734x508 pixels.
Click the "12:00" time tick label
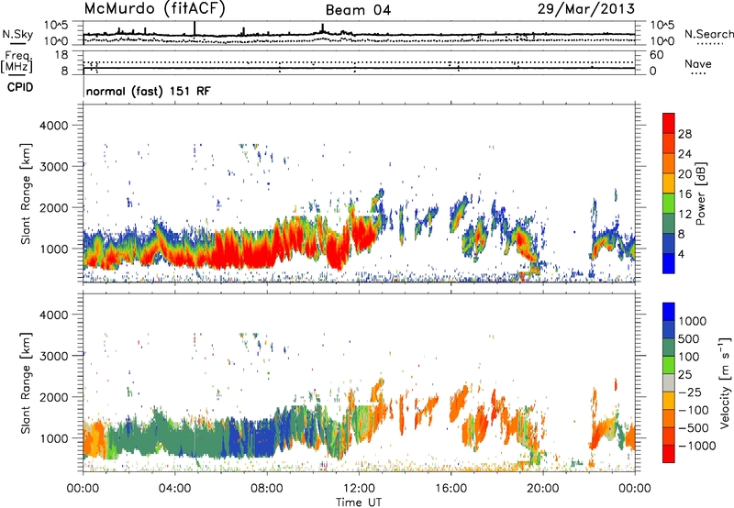coord(359,489)
